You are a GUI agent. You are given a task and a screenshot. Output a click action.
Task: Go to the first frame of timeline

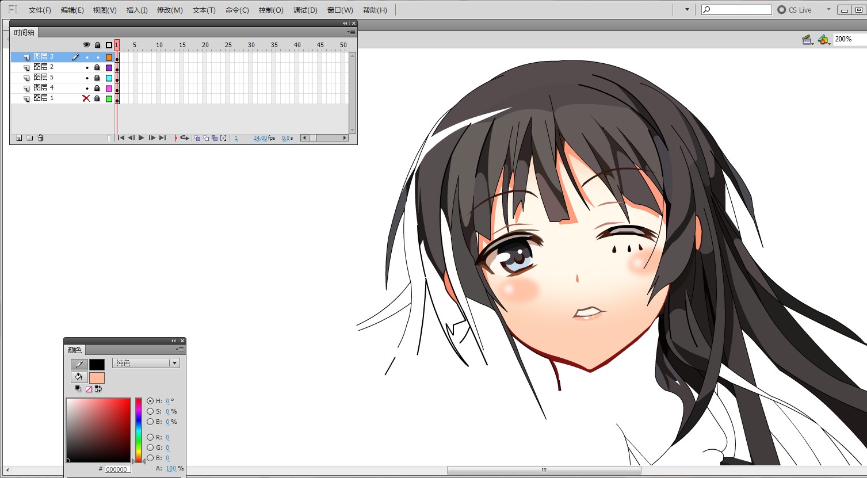[121, 138]
